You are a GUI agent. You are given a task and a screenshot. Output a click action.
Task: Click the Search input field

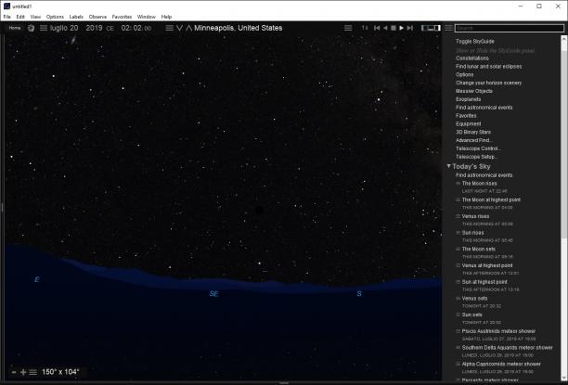(510, 28)
